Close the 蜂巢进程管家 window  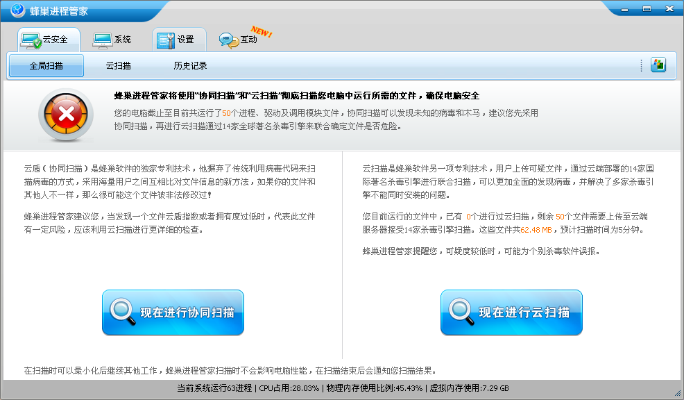[669, 9]
